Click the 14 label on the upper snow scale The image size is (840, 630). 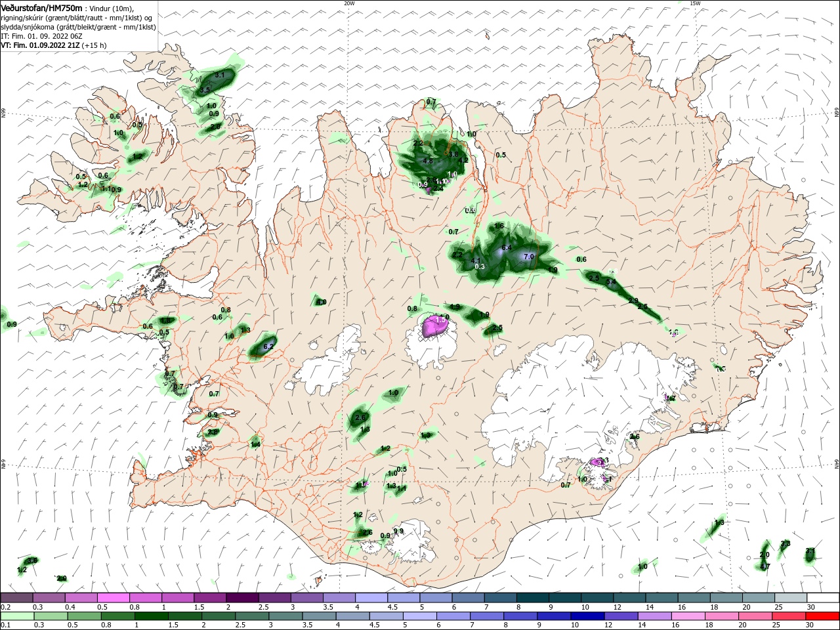pos(649,607)
